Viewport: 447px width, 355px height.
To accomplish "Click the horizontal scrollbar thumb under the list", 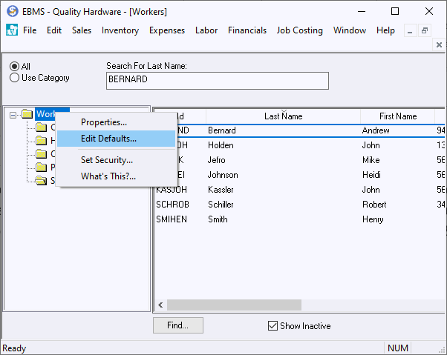I will 234,305.
